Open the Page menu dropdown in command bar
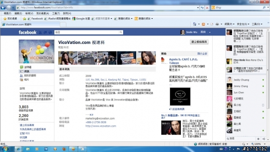The width and height of the screenshot is (270, 152). (229, 24)
